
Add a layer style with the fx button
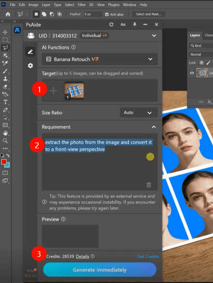(x=210, y=102)
